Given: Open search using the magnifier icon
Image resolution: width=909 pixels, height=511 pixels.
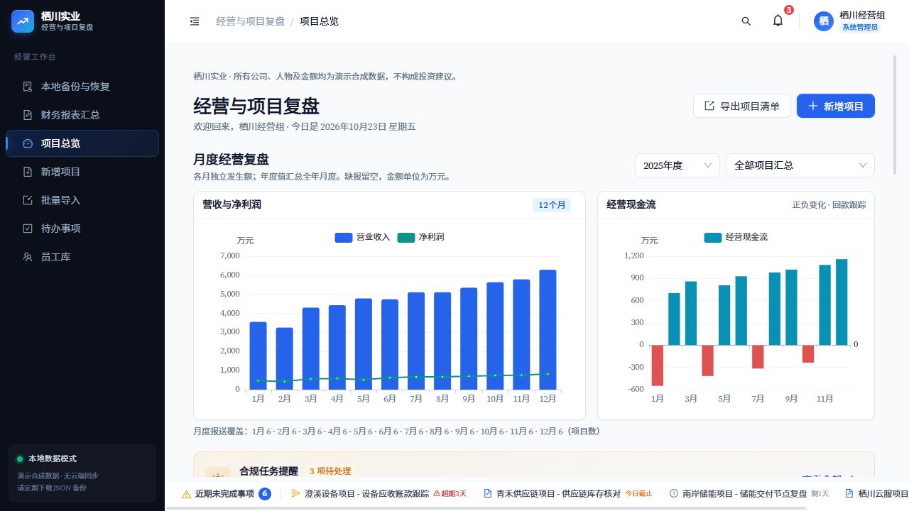Looking at the screenshot, I should [x=746, y=21].
